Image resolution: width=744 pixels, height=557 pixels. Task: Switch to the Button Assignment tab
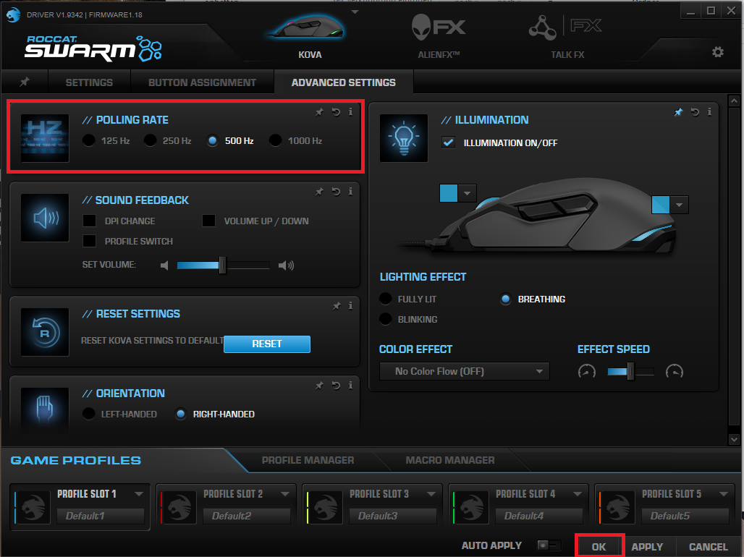point(202,82)
